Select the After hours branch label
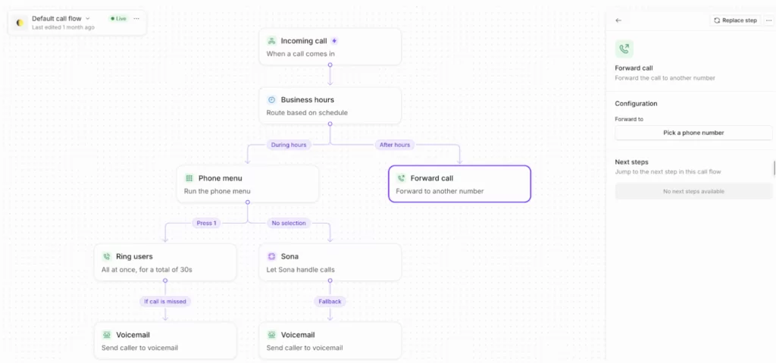 [393, 145]
